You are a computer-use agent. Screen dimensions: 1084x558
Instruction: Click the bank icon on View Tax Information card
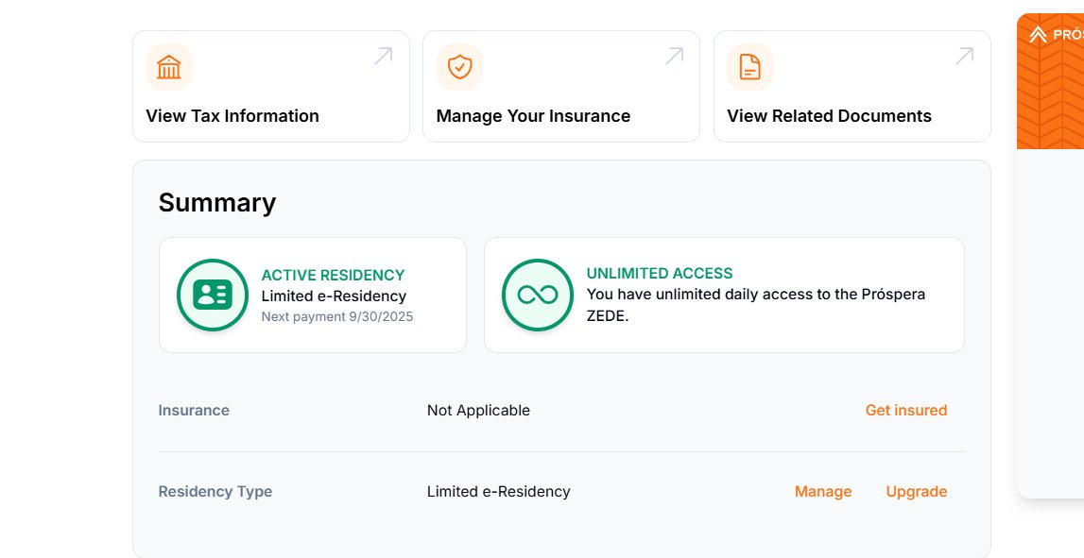168,67
